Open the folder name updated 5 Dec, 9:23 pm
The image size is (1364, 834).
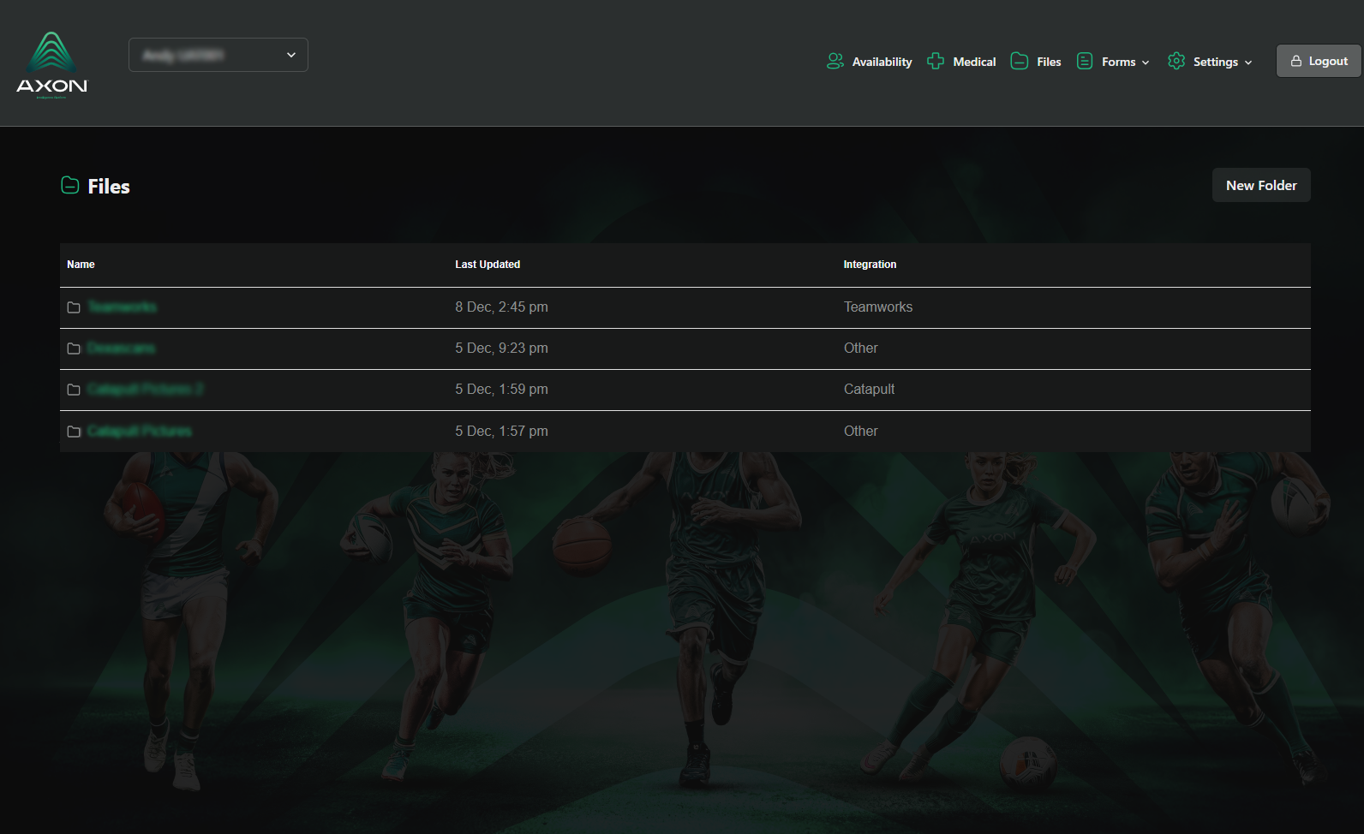[121, 348]
